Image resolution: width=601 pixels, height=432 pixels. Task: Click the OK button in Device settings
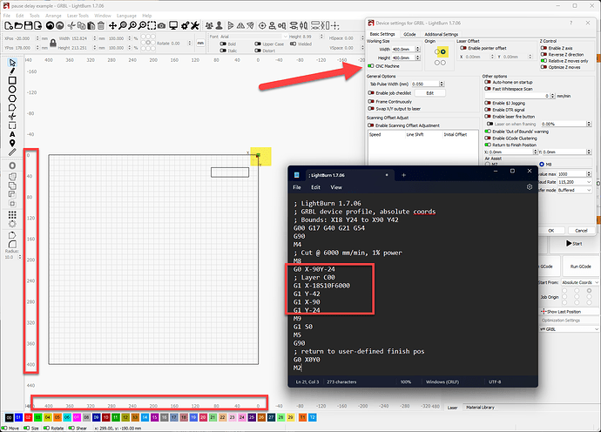550,231
